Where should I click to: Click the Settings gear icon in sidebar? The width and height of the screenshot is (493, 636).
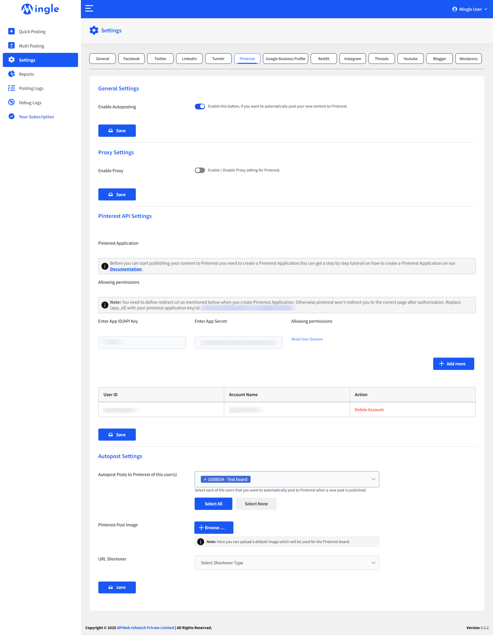pos(11,60)
